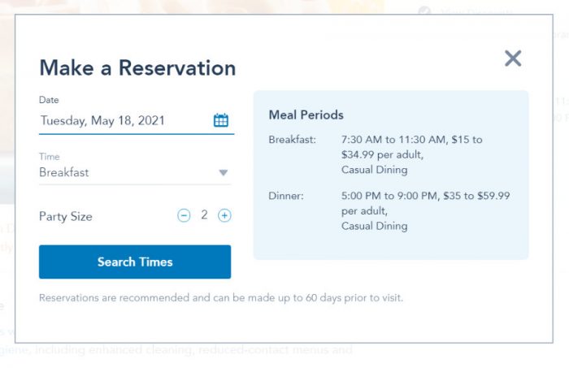
Task: Click the Breakfast time selection field
Action: coord(122,172)
